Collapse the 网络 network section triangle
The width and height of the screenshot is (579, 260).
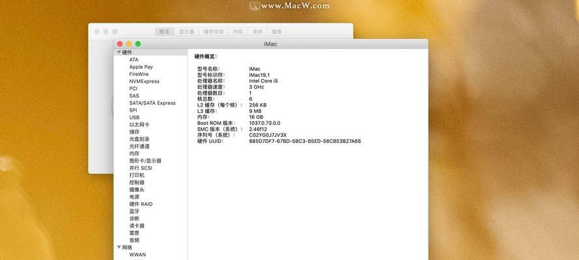point(119,247)
